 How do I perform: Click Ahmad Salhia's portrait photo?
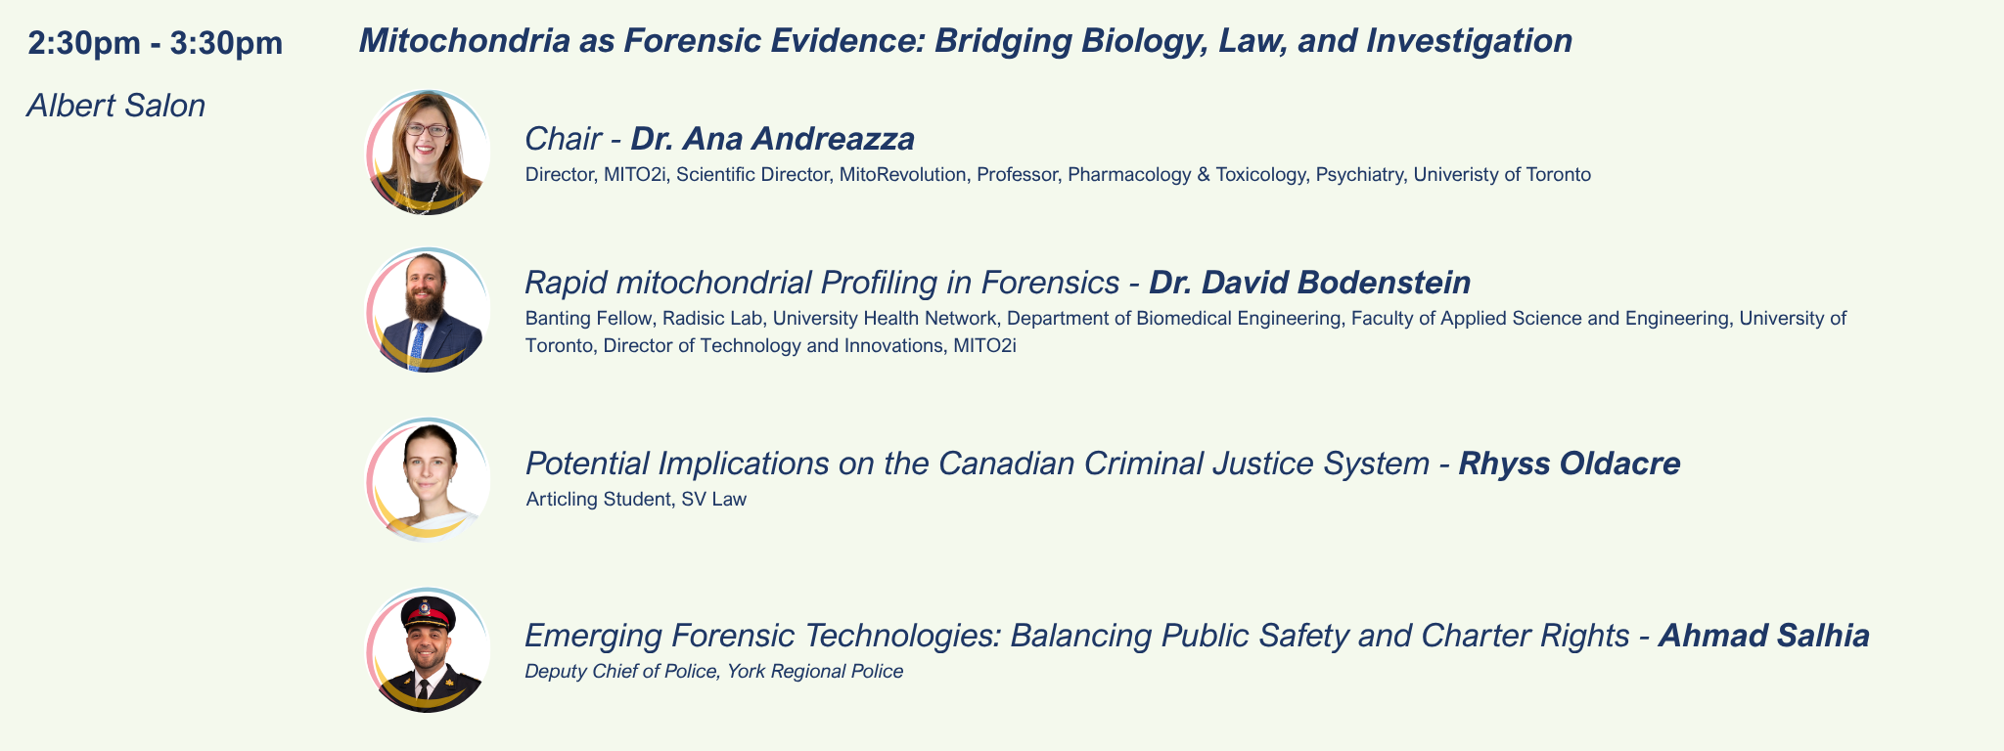coord(428,650)
